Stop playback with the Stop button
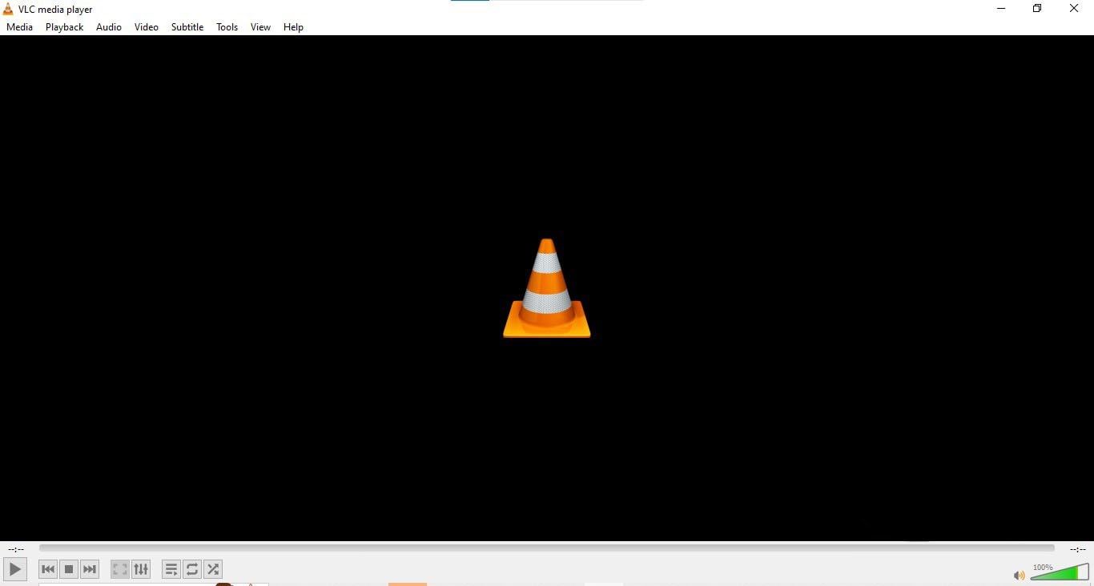The image size is (1094, 586). tap(69, 569)
